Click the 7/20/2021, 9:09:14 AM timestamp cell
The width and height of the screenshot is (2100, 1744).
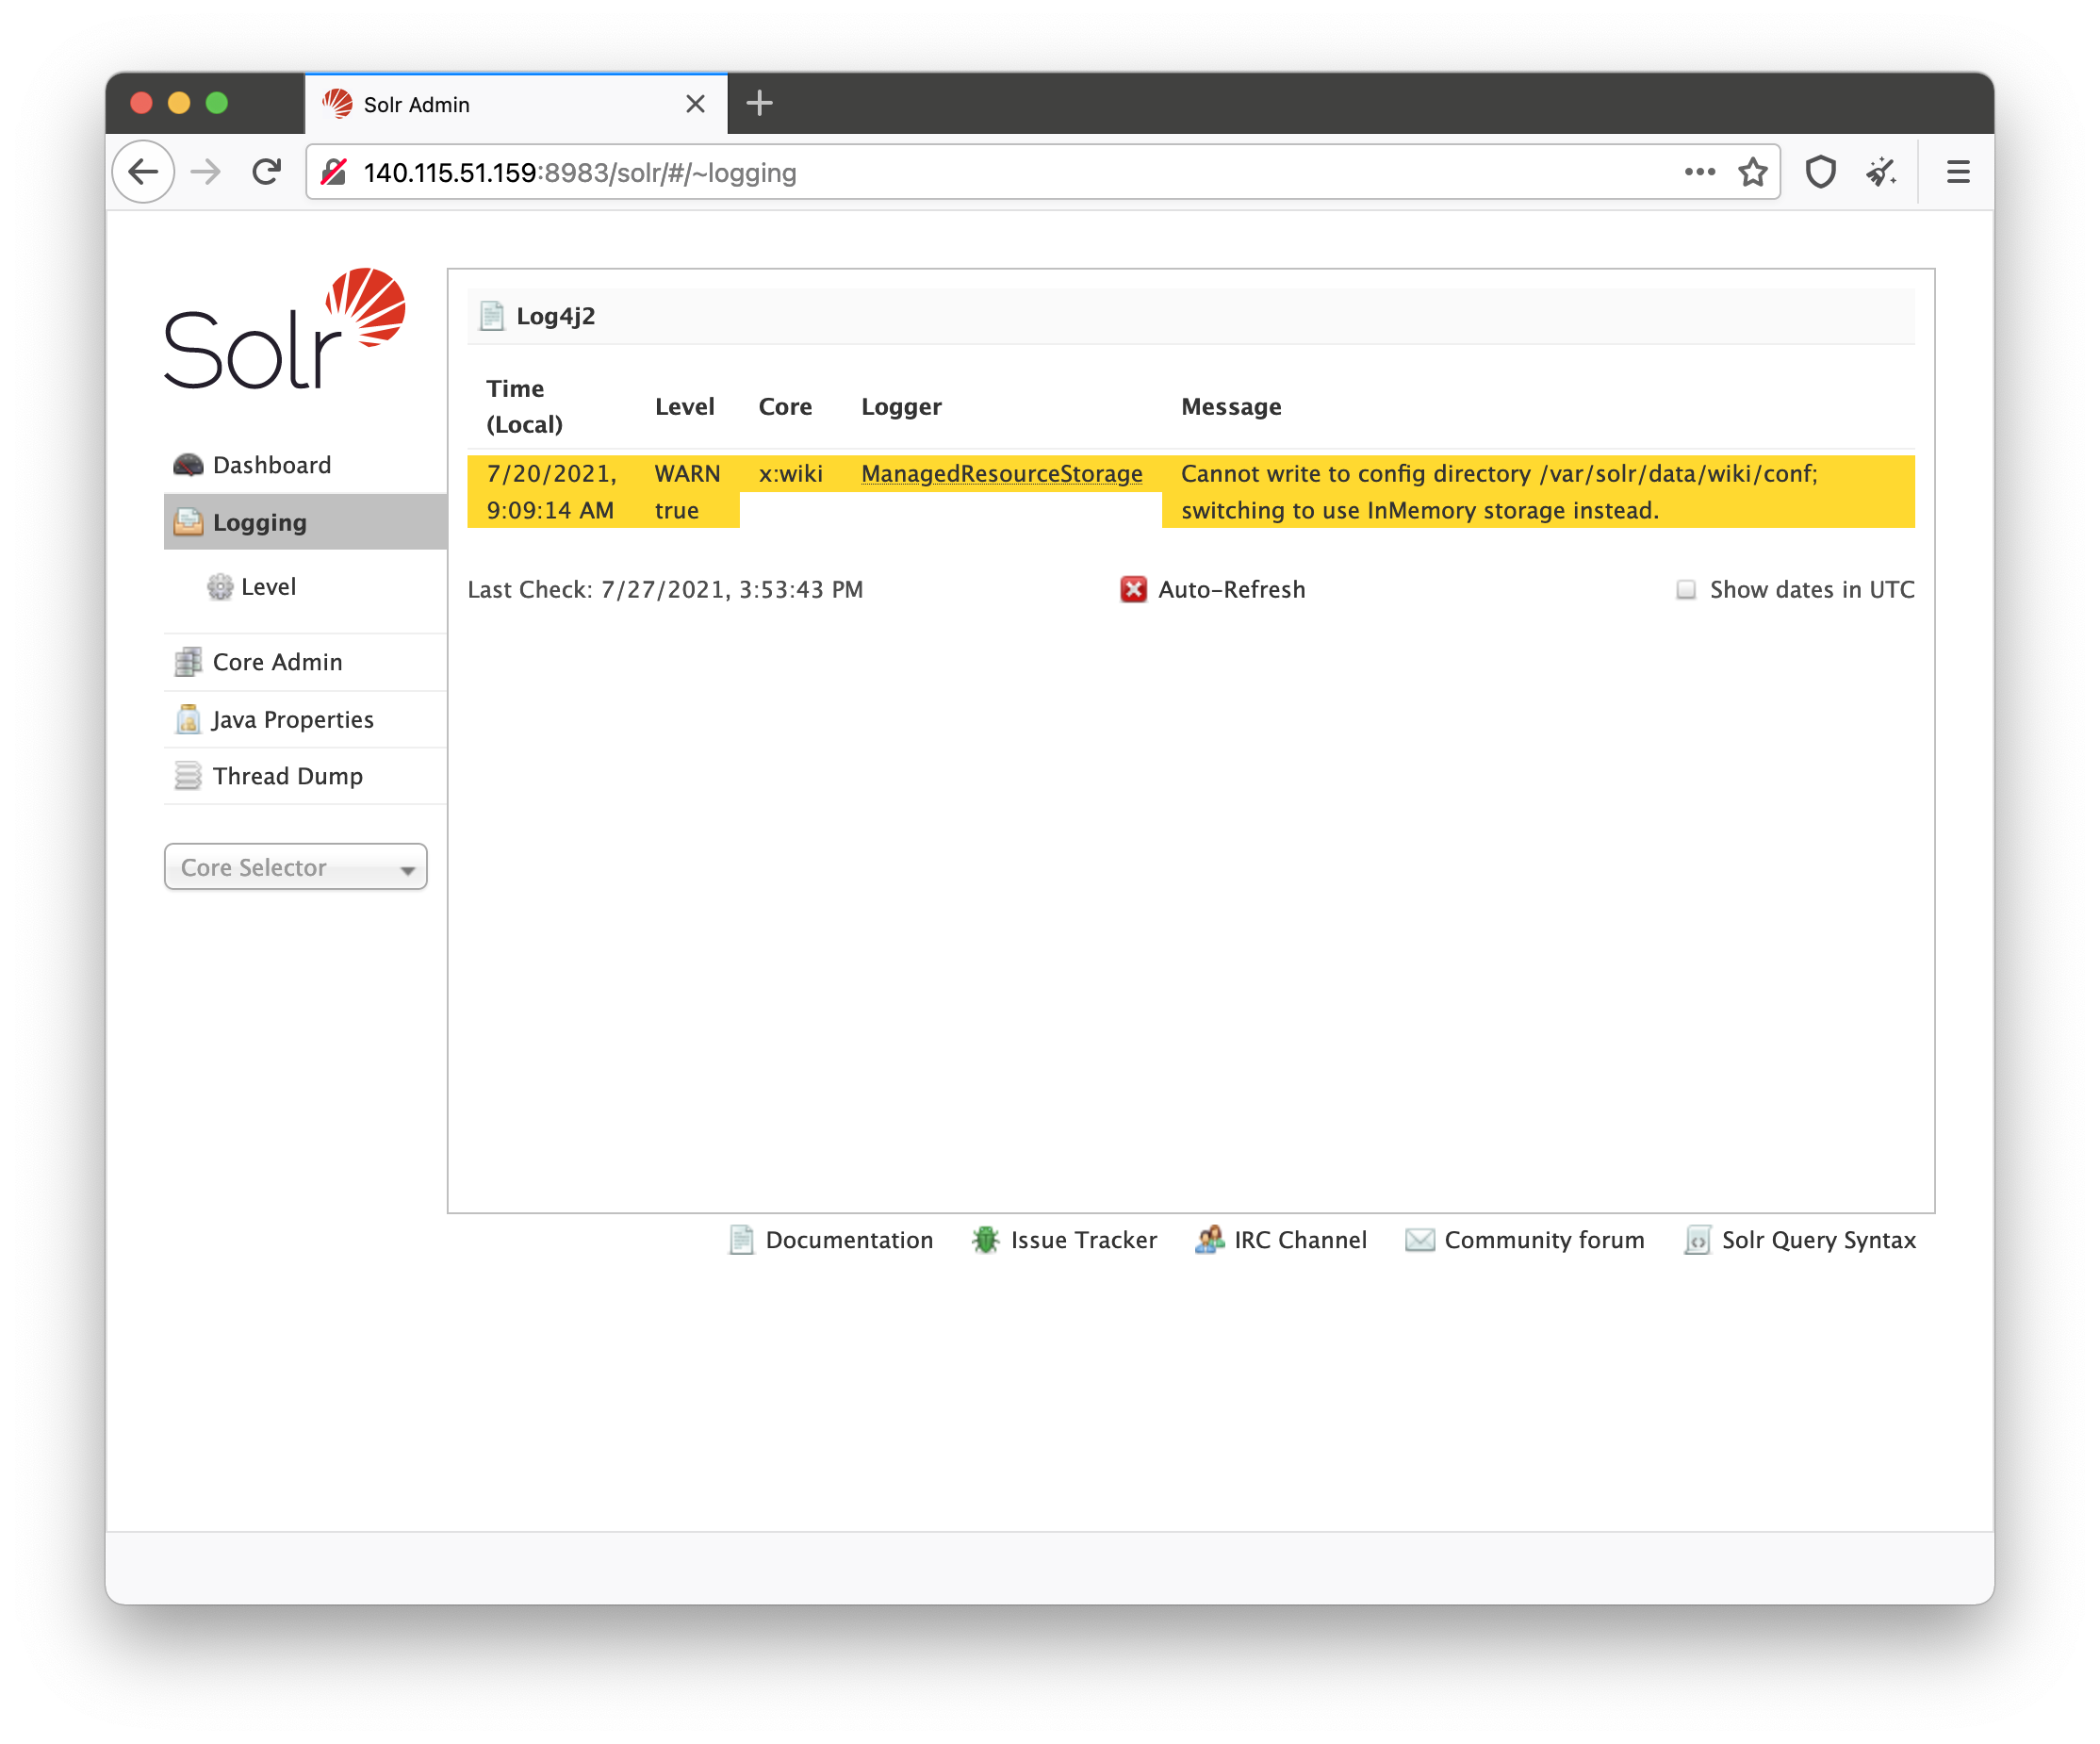tap(551, 491)
